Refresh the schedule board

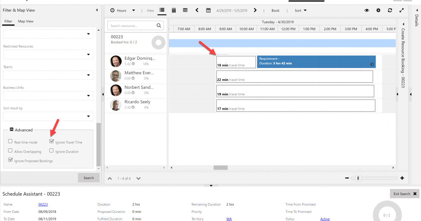pos(390,11)
